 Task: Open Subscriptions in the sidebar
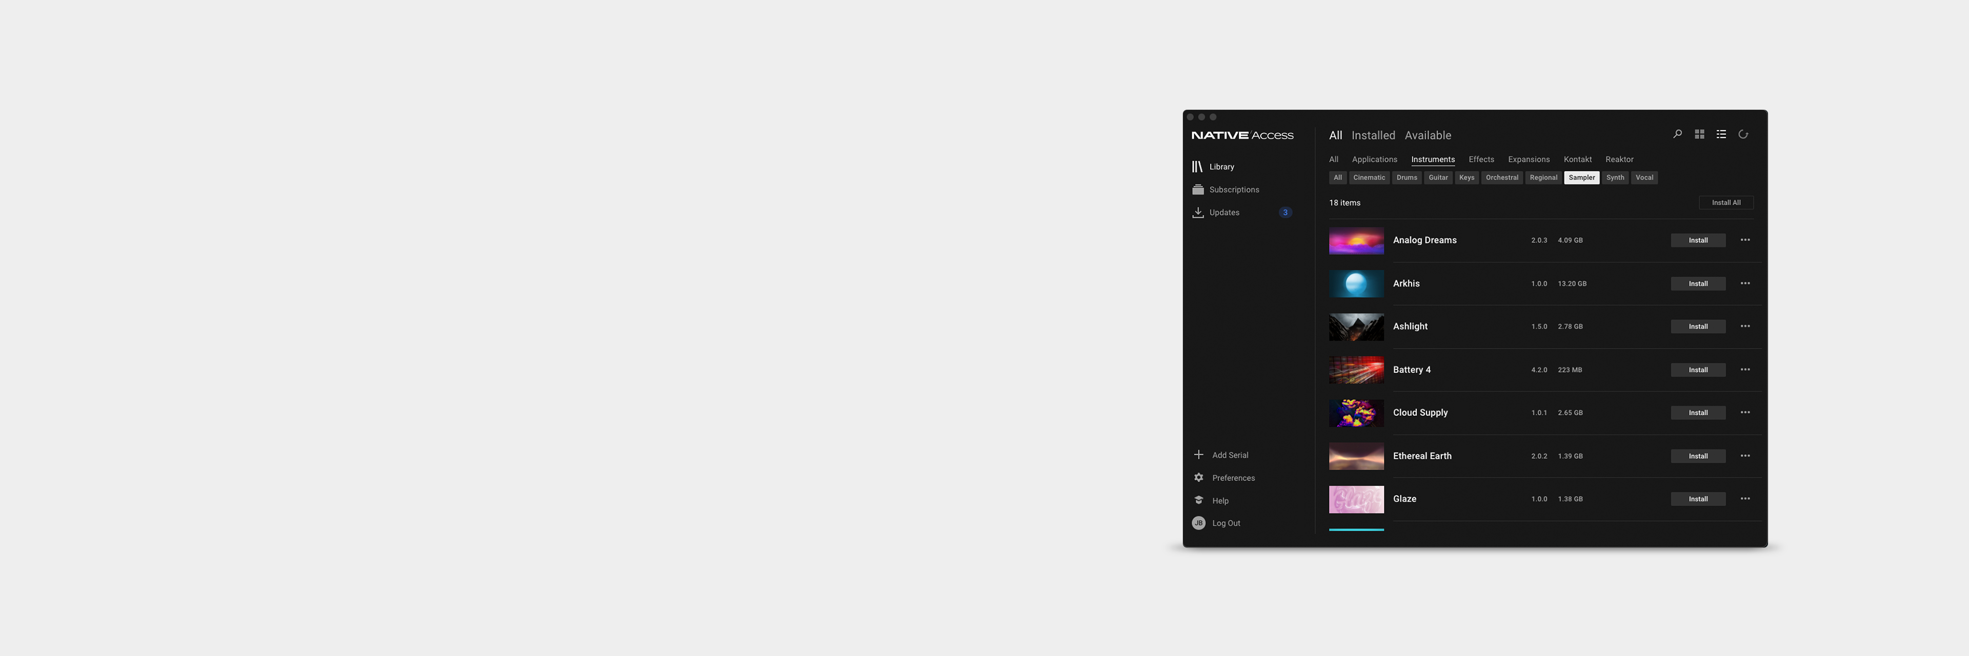click(1225, 190)
